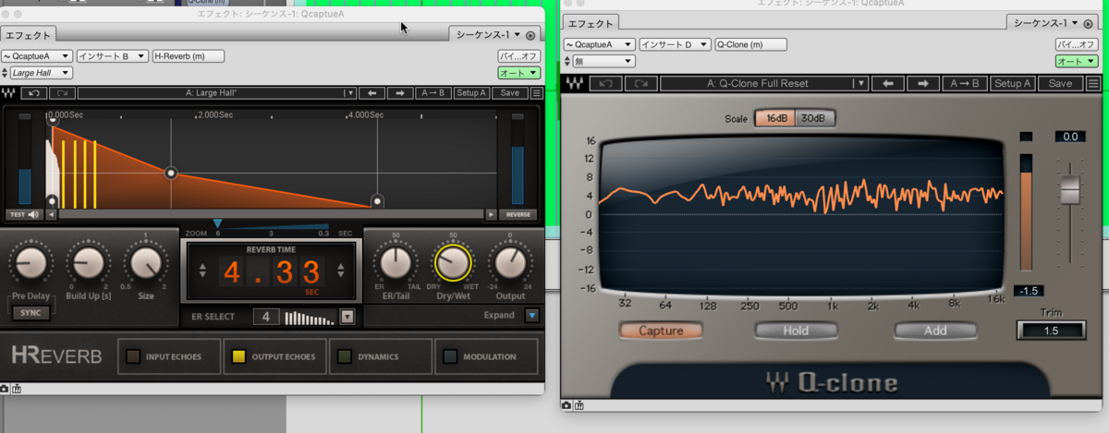This screenshot has height=433, width=1109.
Task: Load the previous preset in H-Reverb
Action: pyautogui.click(x=372, y=93)
